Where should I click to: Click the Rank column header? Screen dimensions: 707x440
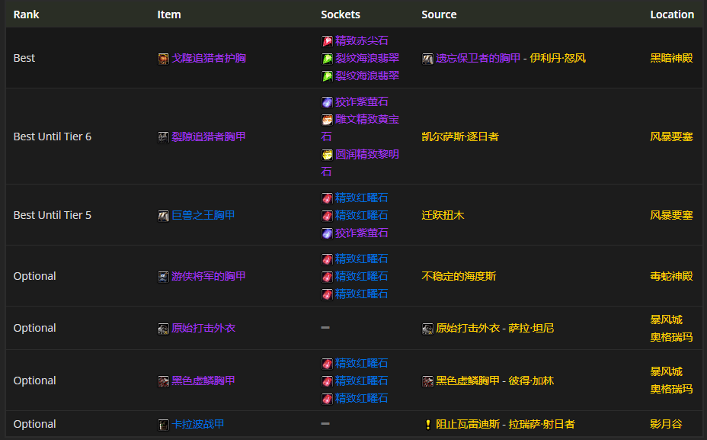[x=26, y=14]
